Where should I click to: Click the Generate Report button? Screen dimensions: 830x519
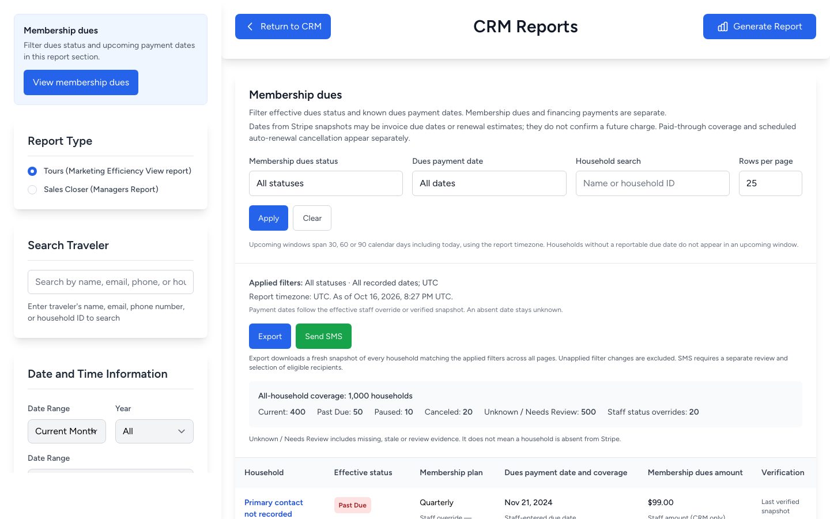[x=760, y=27]
